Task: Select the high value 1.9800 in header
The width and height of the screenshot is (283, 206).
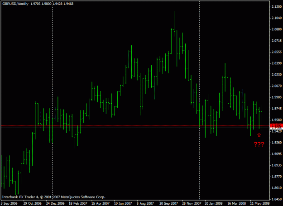Action: coord(46,4)
